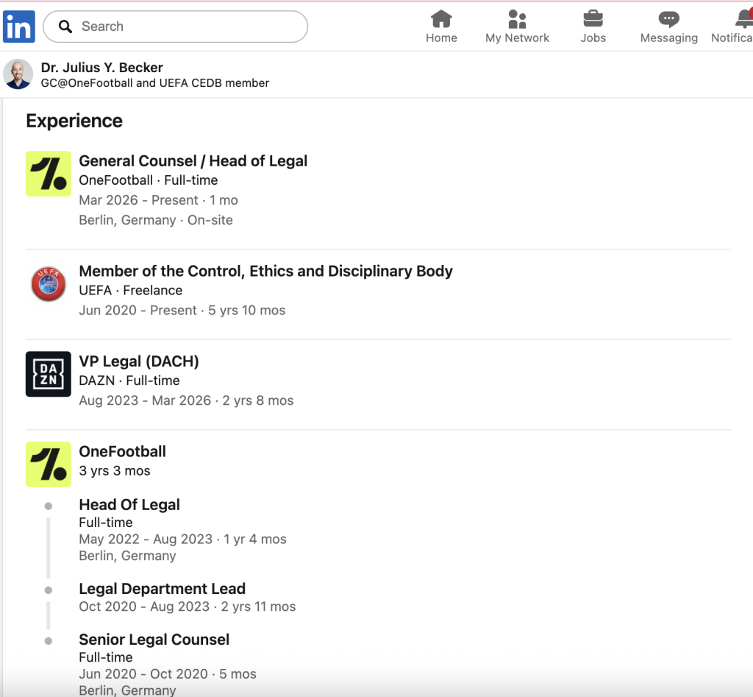Viewport: 753px width, 697px height.
Task: Check the Notifications bell icon
Action: coord(742,18)
